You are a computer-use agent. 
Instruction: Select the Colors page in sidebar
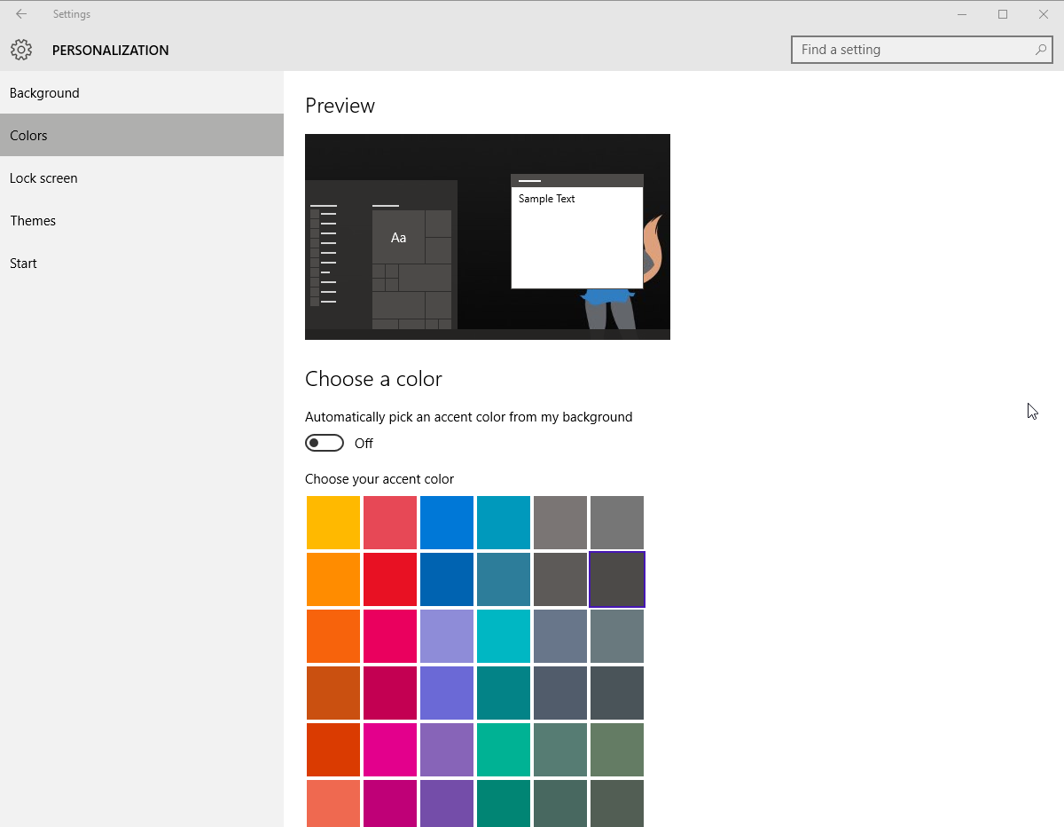(x=142, y=136)
